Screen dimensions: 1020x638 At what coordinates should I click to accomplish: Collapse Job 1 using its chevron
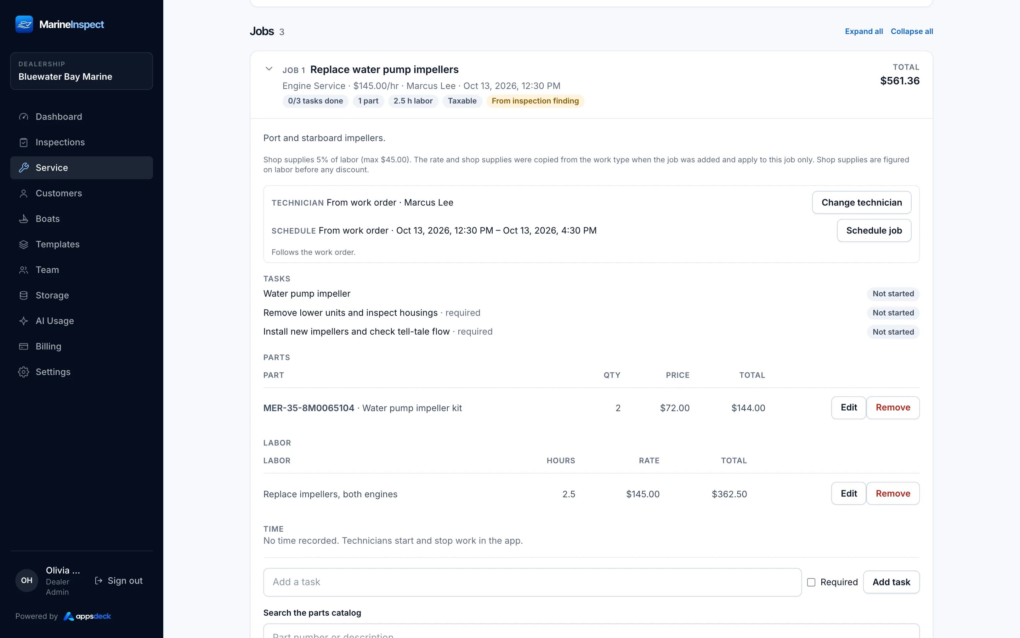tap(269, 69)
